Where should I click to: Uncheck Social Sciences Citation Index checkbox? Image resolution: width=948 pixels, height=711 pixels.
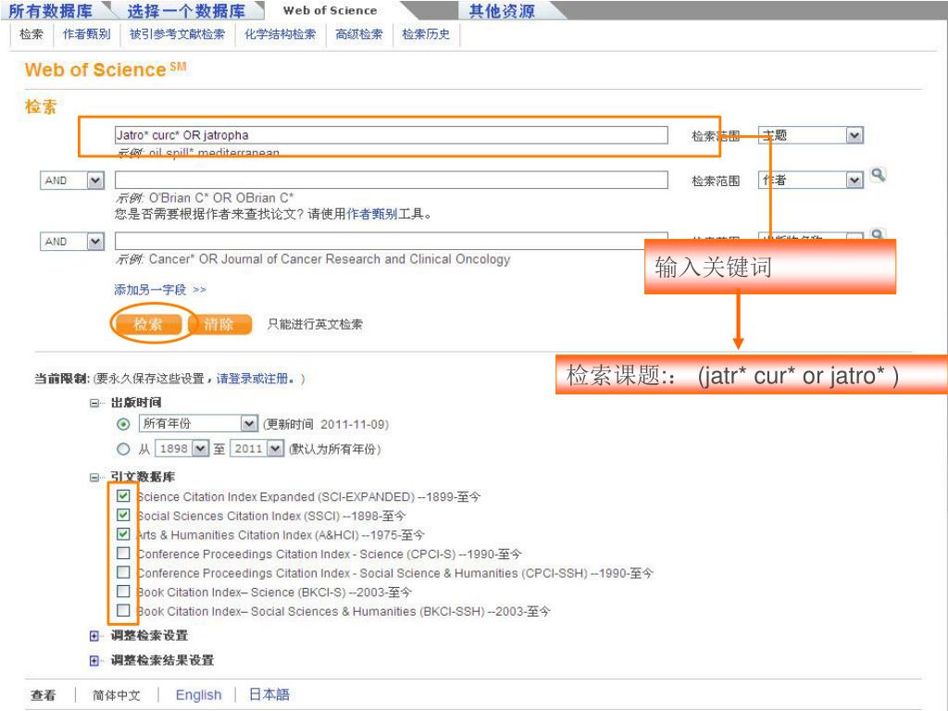tap(123, 515)
